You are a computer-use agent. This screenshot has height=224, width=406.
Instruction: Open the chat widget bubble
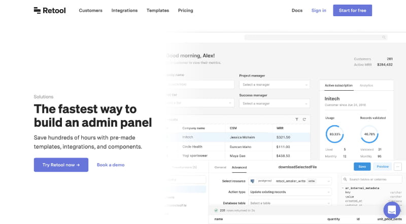pyautogui.click(x=391, y=210)
